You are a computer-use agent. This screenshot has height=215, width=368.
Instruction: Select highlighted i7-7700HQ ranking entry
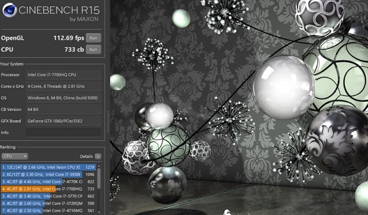click(x=48, y=189)
